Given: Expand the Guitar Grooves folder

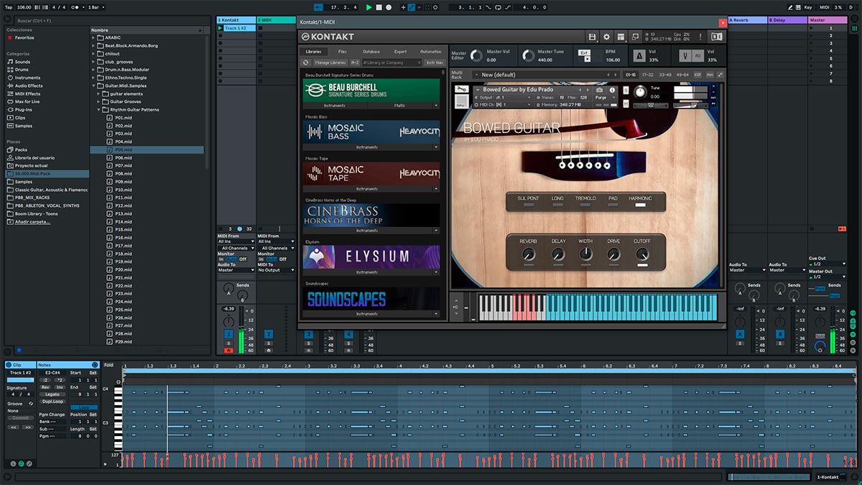Looking at the screenshot, I should tap(99, 101).
